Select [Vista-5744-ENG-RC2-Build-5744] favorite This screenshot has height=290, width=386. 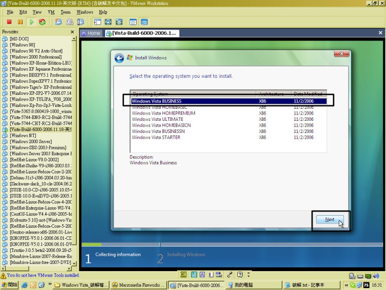(x=41, y=117)
